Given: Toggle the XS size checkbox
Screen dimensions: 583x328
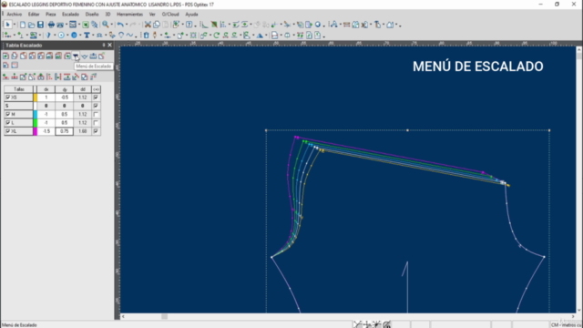Looking at the screenshot, I should pyautogui.click(x=8, y=97).
